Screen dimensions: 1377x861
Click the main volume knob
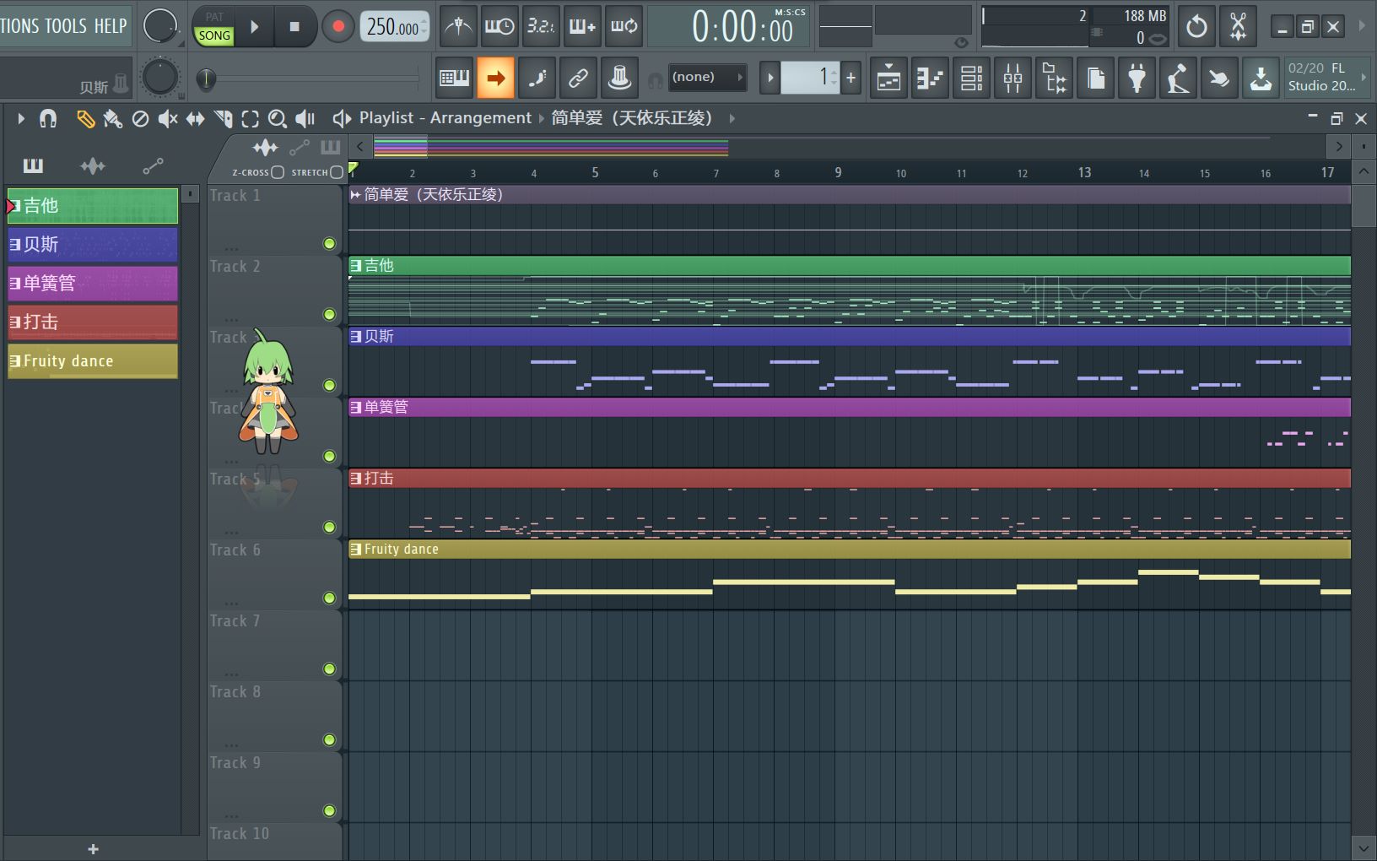coord(160,26)
